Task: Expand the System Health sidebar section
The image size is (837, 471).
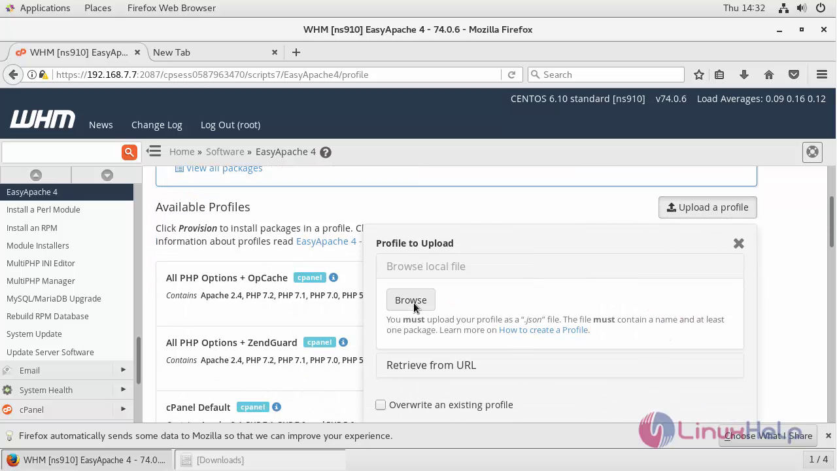Action: pos(67,390)
